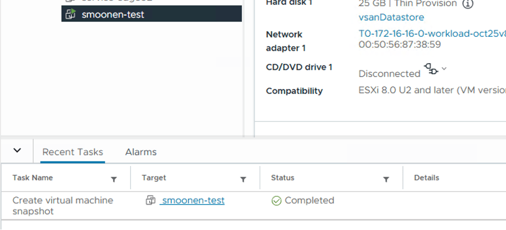This screenshot has height=230, width=506.
Task: Expand the CD/DVD drive connection dropdown chevron
Action: [444, 69]
